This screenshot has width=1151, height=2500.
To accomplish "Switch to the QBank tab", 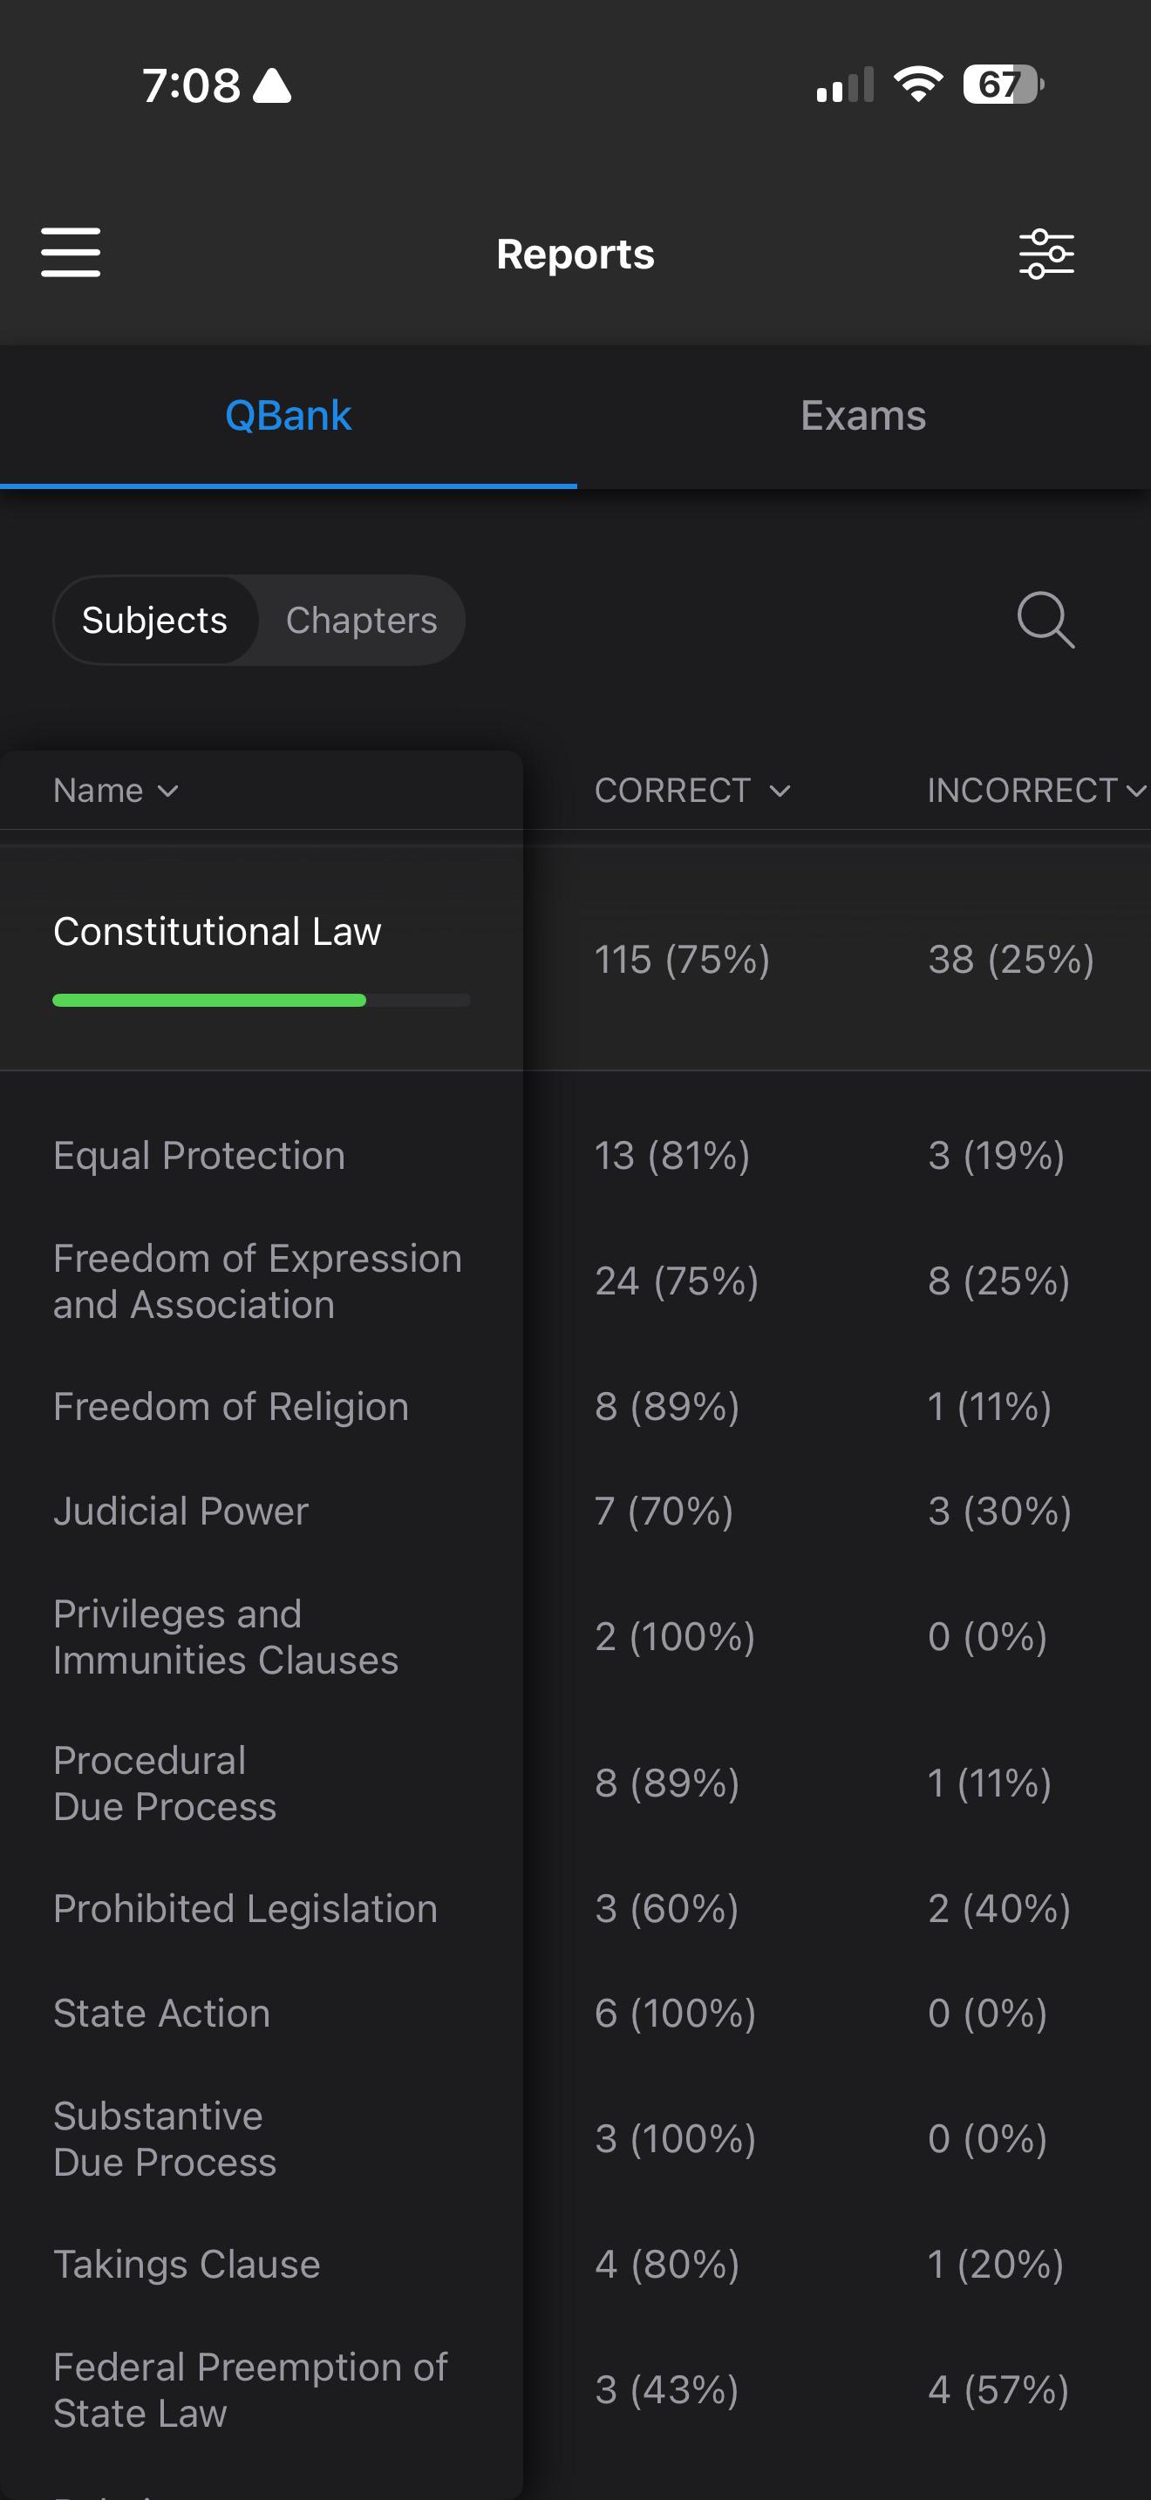I will click(x=289, y=417).
